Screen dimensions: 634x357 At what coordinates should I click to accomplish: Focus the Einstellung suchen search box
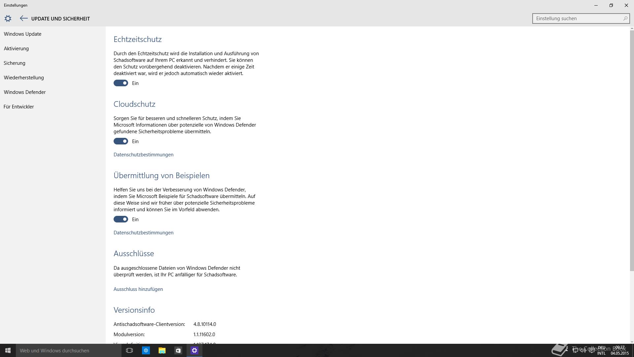point(581,19)
